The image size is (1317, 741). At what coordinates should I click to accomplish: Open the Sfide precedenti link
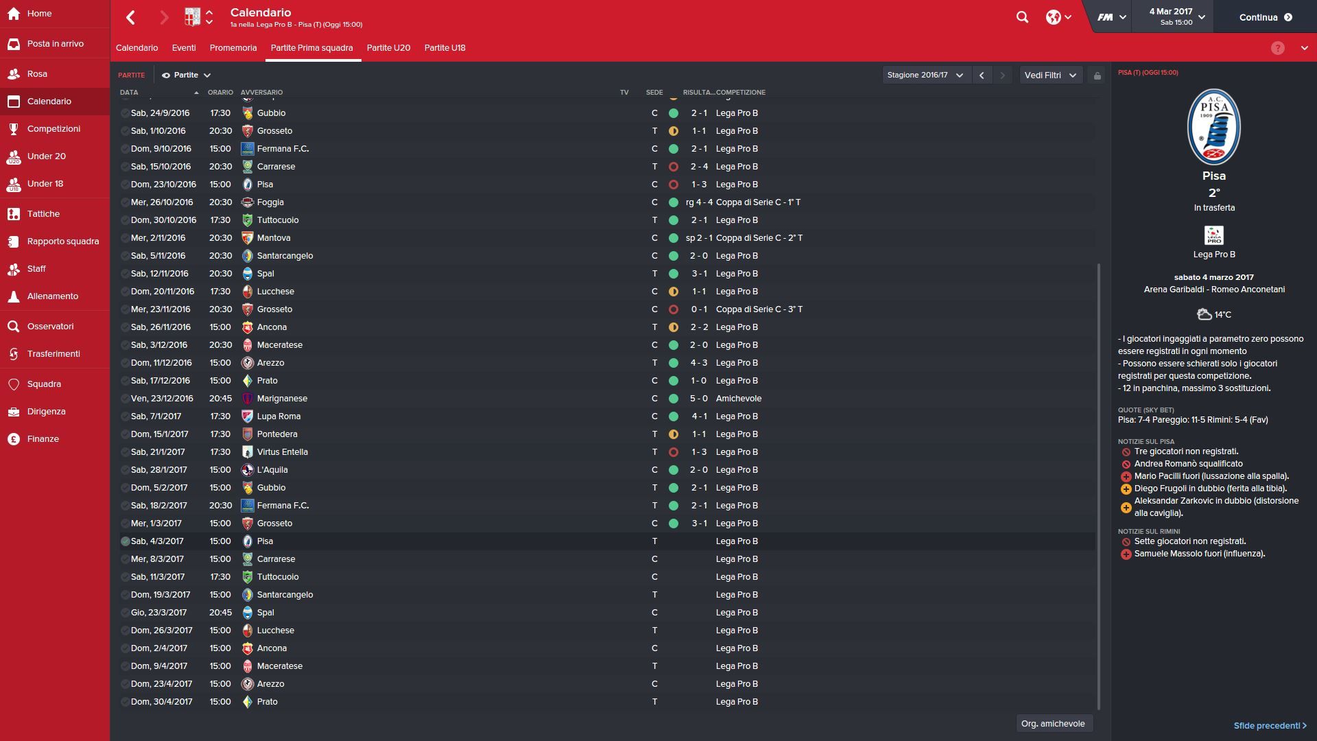[1270, 725]
